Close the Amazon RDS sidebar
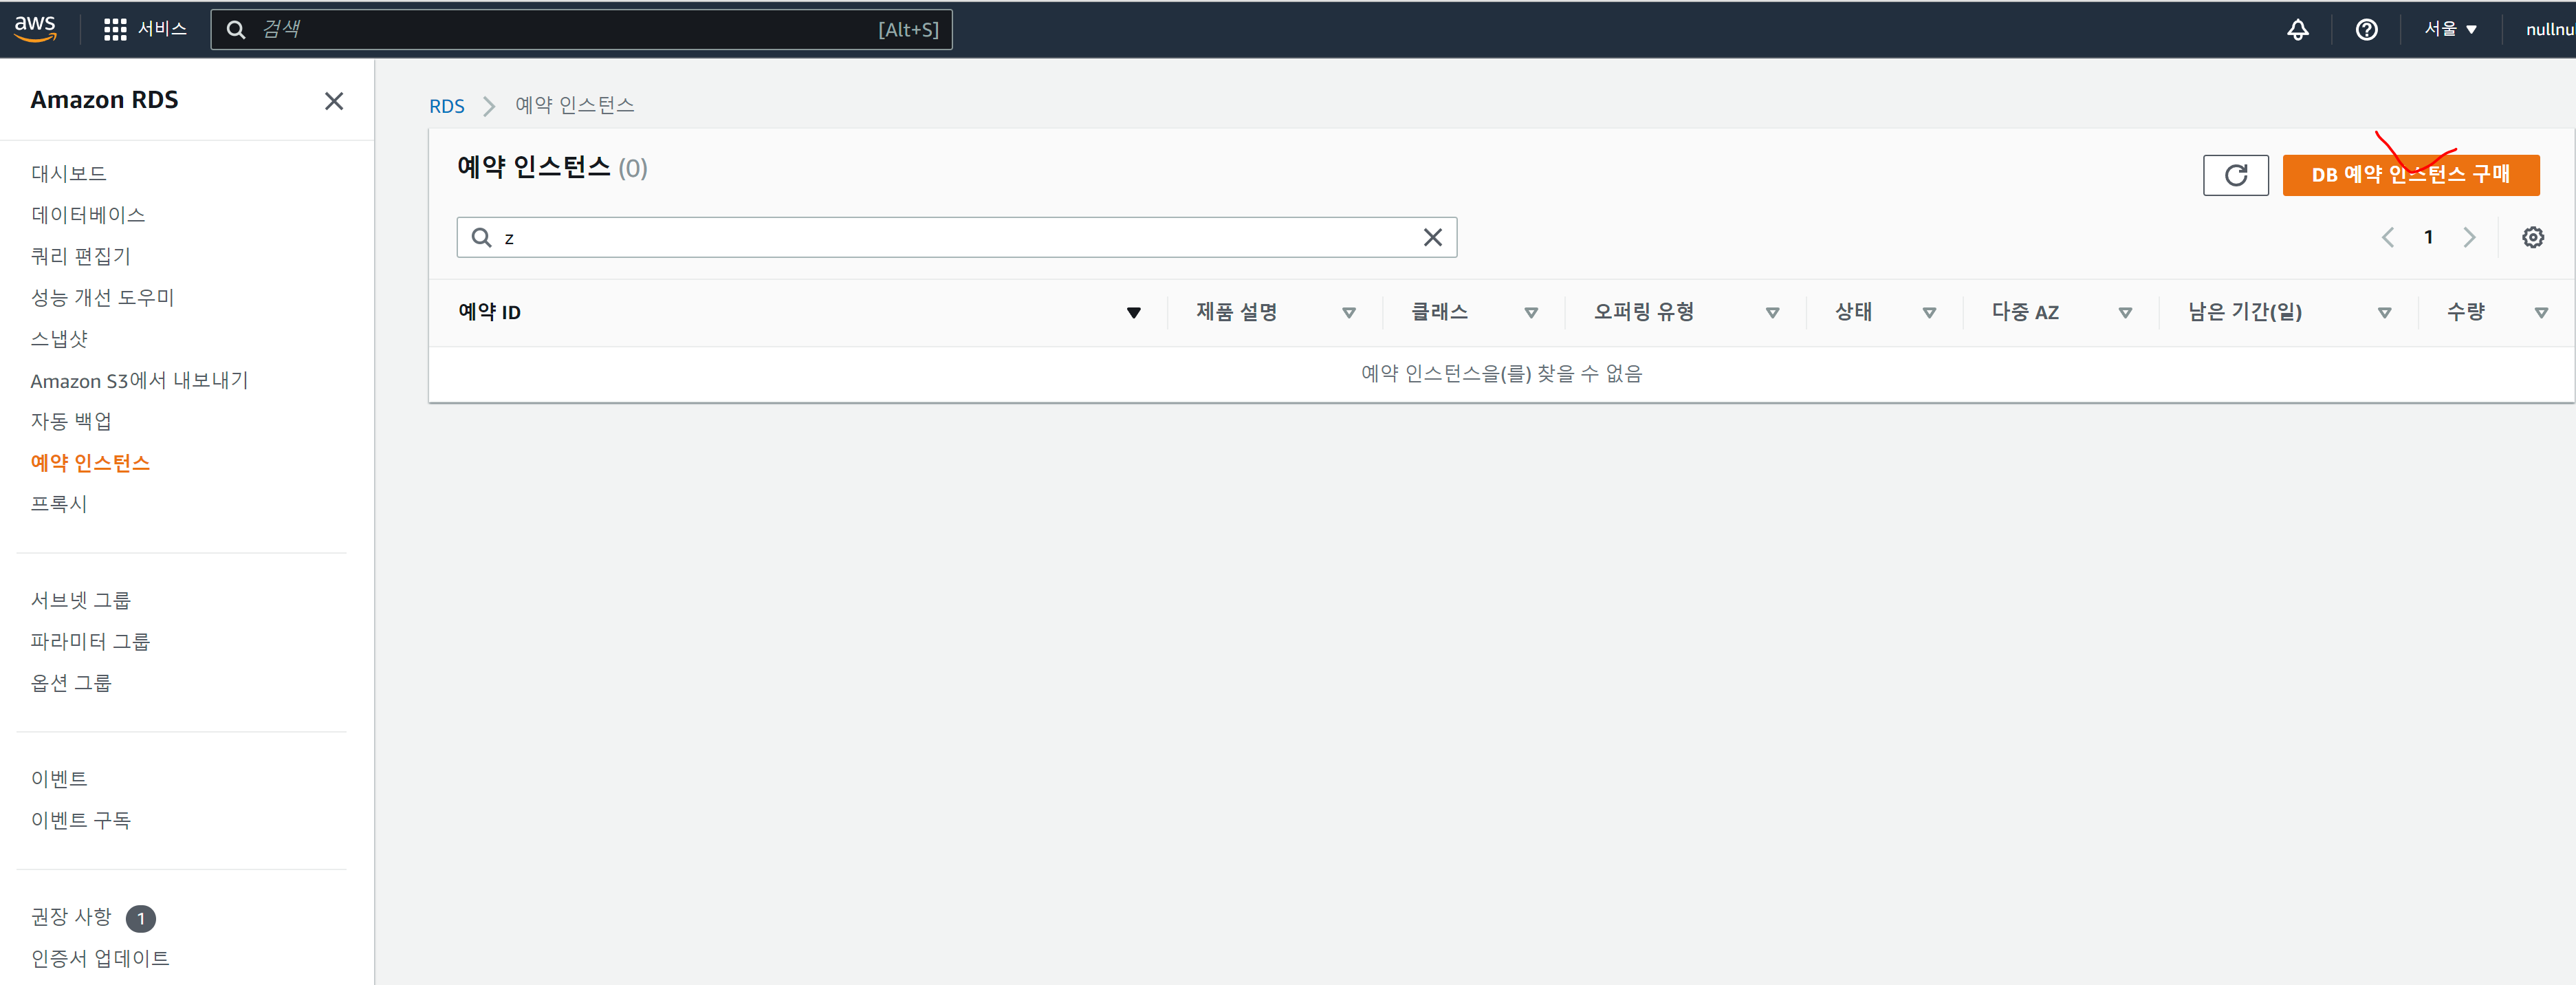The height and width of the screenshot is (985, 2576). point(334,101)
